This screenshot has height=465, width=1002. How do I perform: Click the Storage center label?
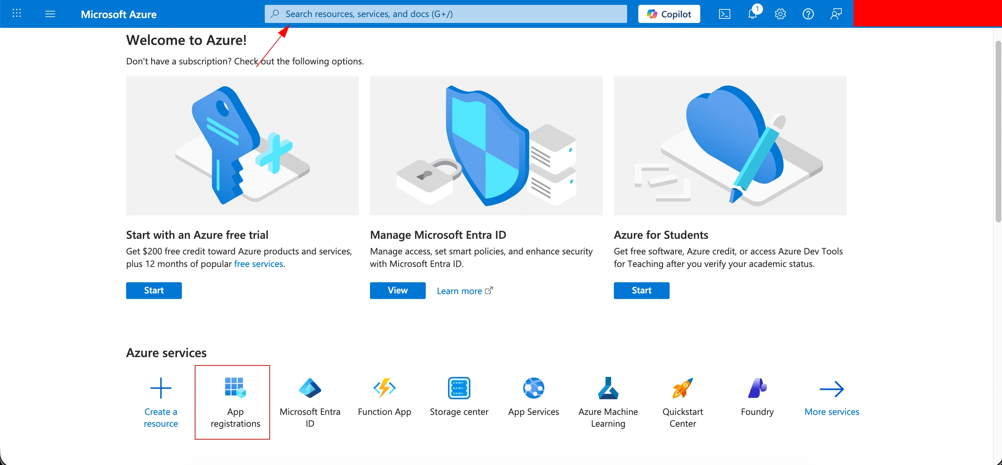(x=459, y=412)
